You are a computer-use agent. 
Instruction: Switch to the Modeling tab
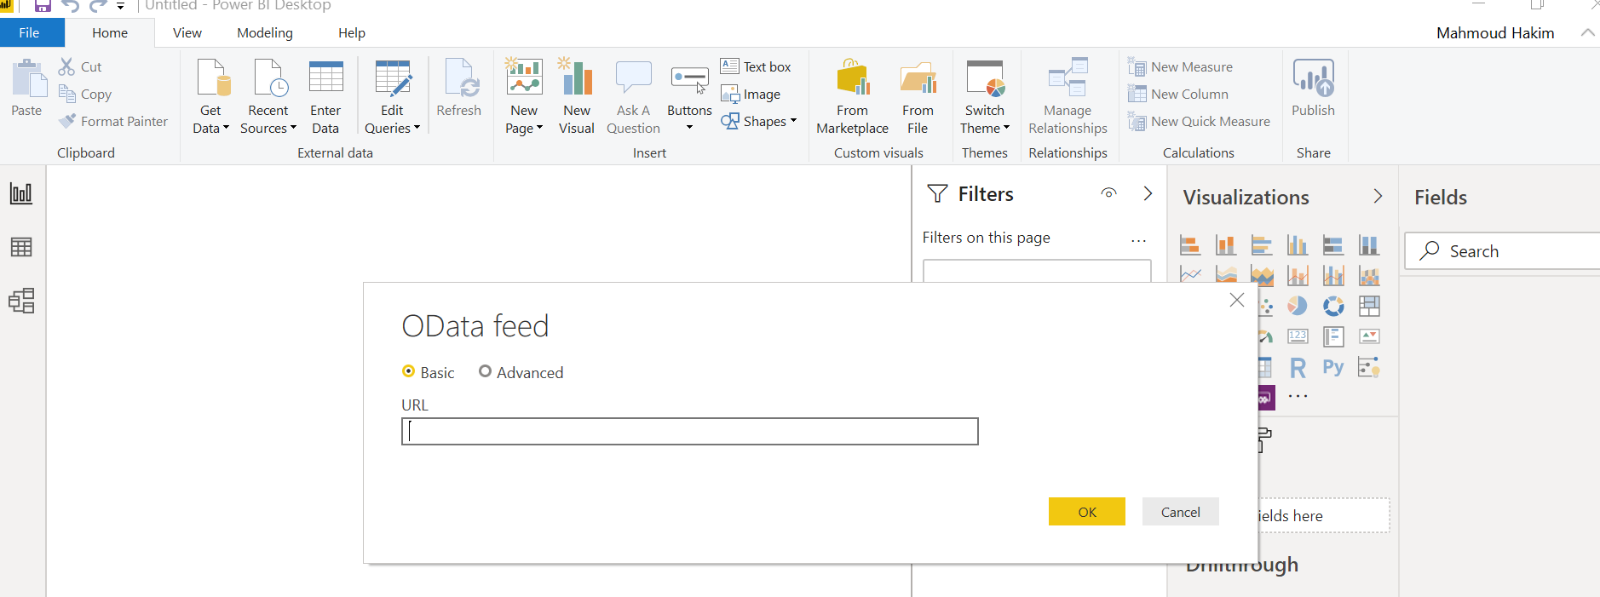(265, 32)
